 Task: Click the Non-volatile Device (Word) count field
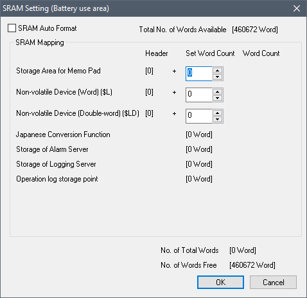199,95
